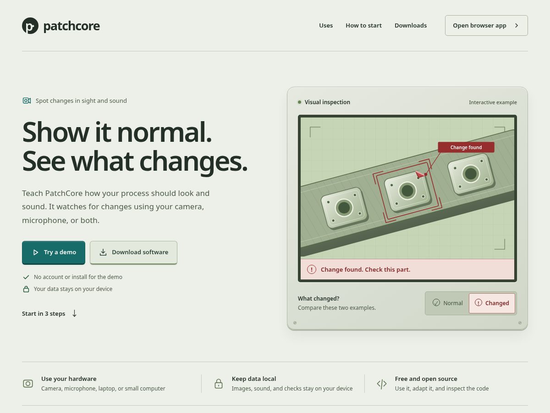Click 'Your data stays on your device' text
This screenshot has height=413, width=550.
pyautogui.click(x=73, y=289)
